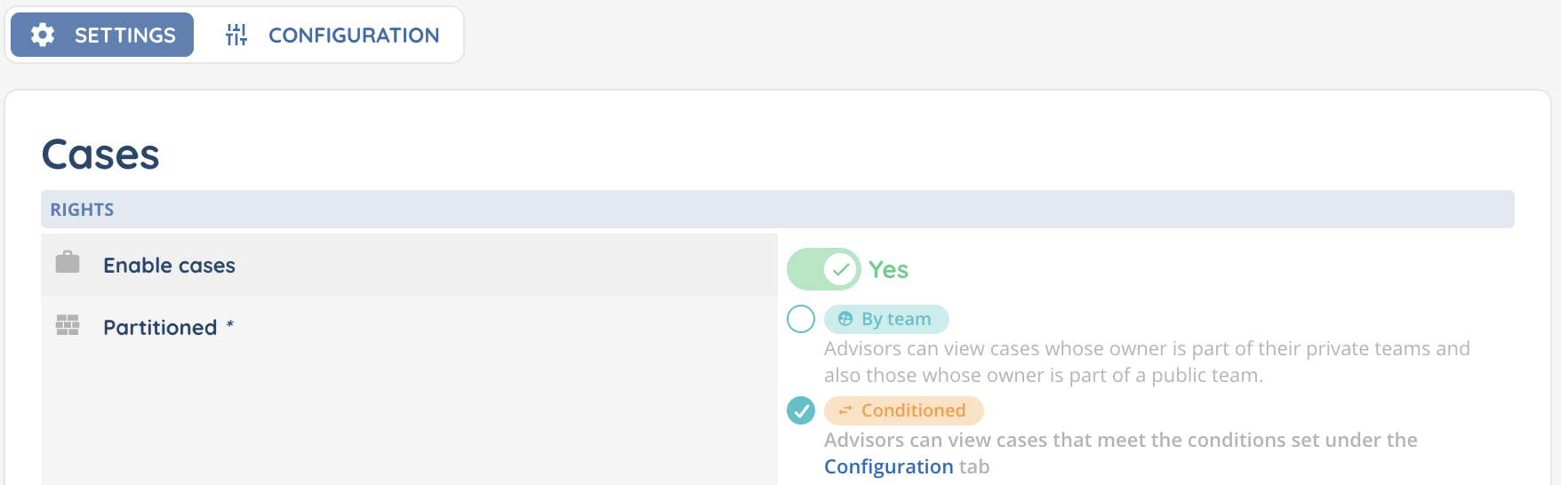Image resolution: width=1561 pixels, height=485 pixels.
Task: Click the By team badge label
Action: tap(896, 319)
